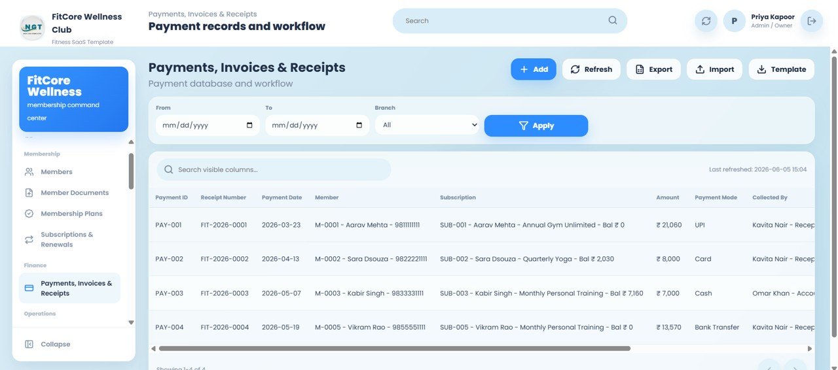Viewport: 838px width, 370px height.
Task: Click the Collected By column header
Action: tap(770, 197)
